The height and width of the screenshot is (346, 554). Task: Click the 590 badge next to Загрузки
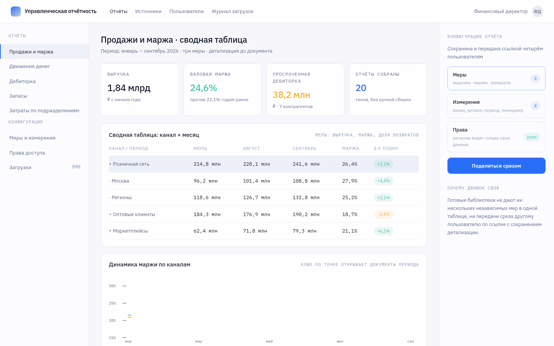coord(76,167)
